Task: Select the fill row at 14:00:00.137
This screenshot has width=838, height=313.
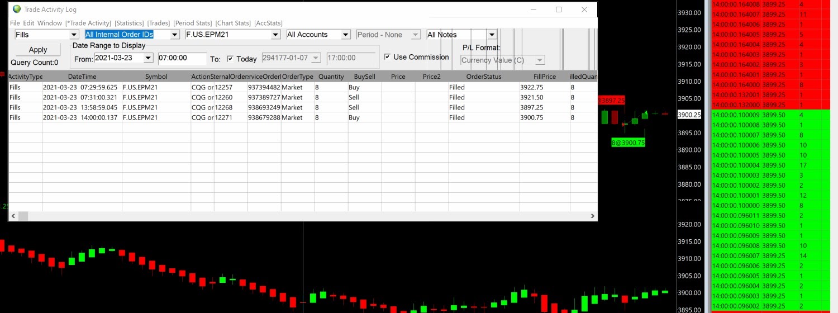Action: 303,117
